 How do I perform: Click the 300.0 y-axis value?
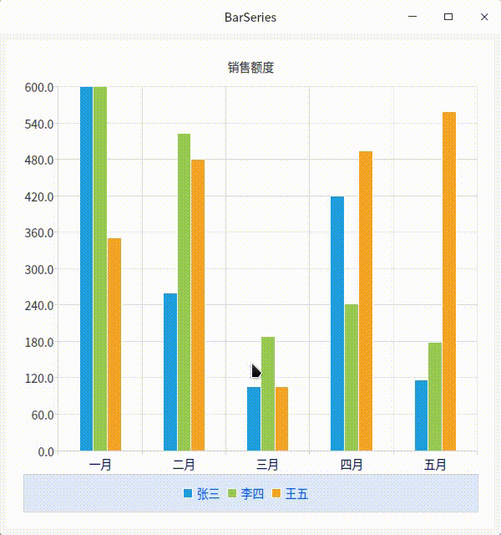[x=39, y=270]
